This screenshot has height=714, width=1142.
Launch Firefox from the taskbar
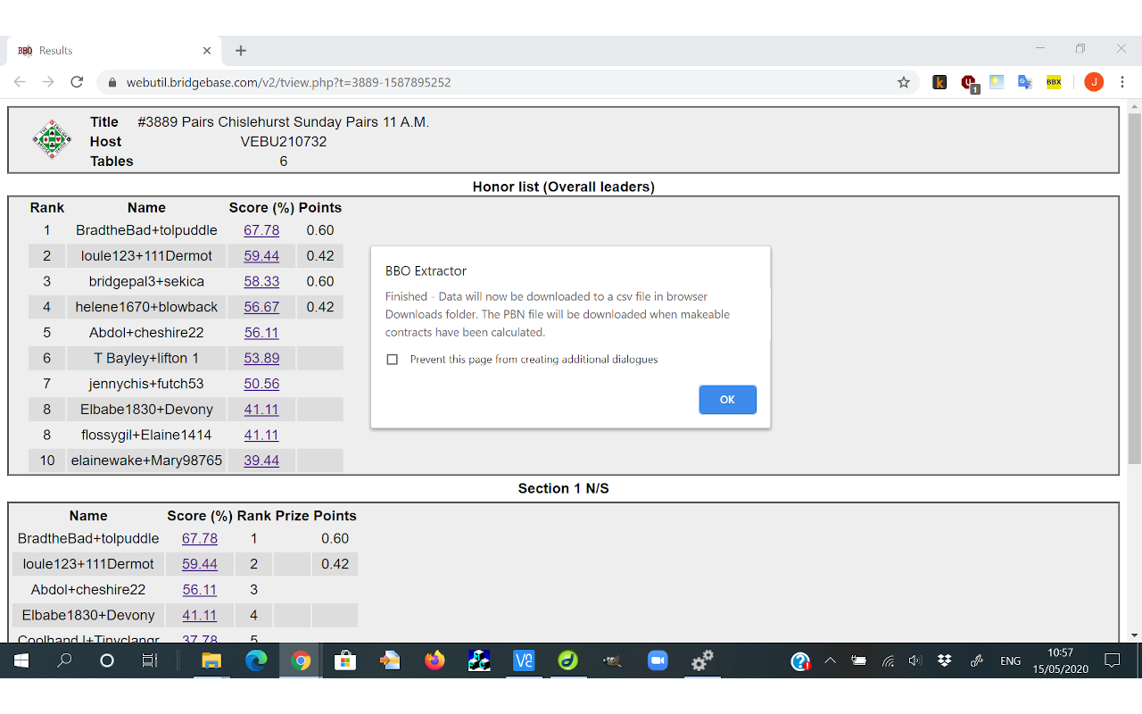[434, 660]
